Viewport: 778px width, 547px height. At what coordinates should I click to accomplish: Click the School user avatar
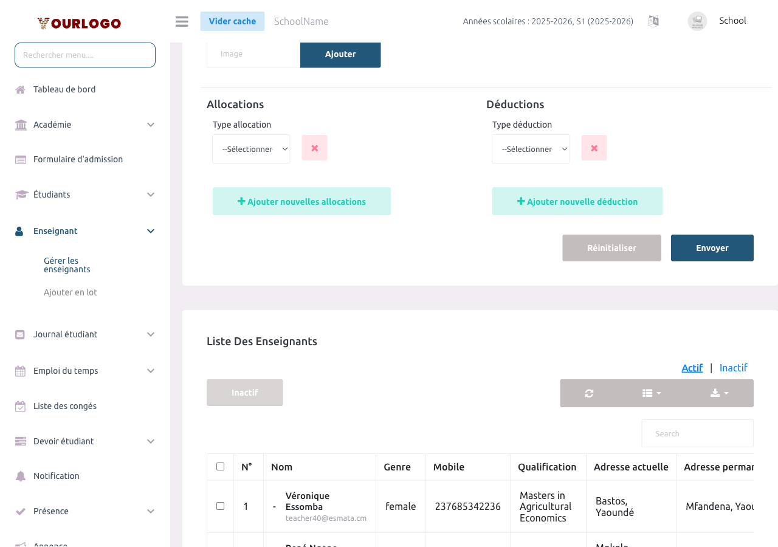coord(697,21)
